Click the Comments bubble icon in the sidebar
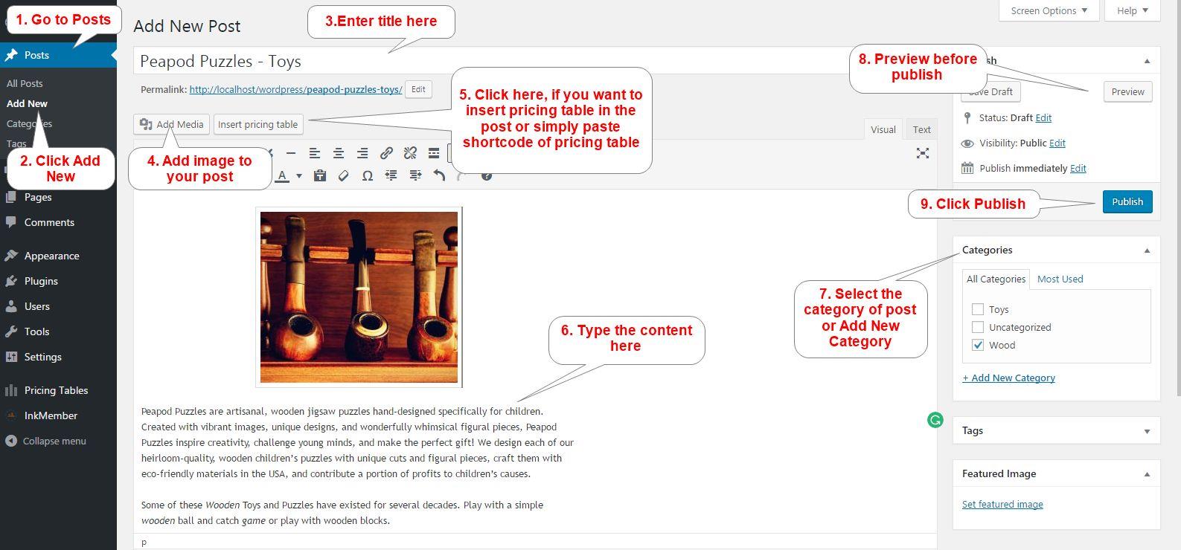This screenshot has height=550, width=1181. tap(11, 222)
